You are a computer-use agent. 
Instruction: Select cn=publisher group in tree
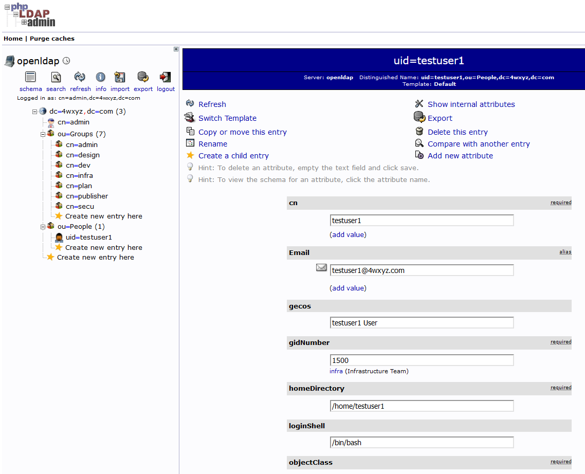tap(87, 196)
